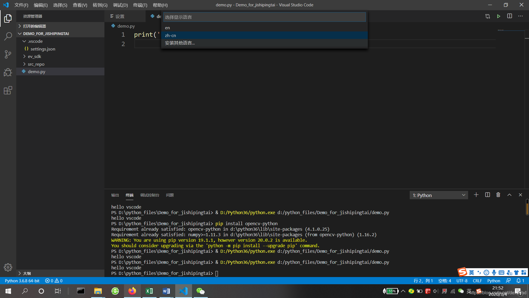
Task: Open the Source Control view
Action: (x=8, y=54)
